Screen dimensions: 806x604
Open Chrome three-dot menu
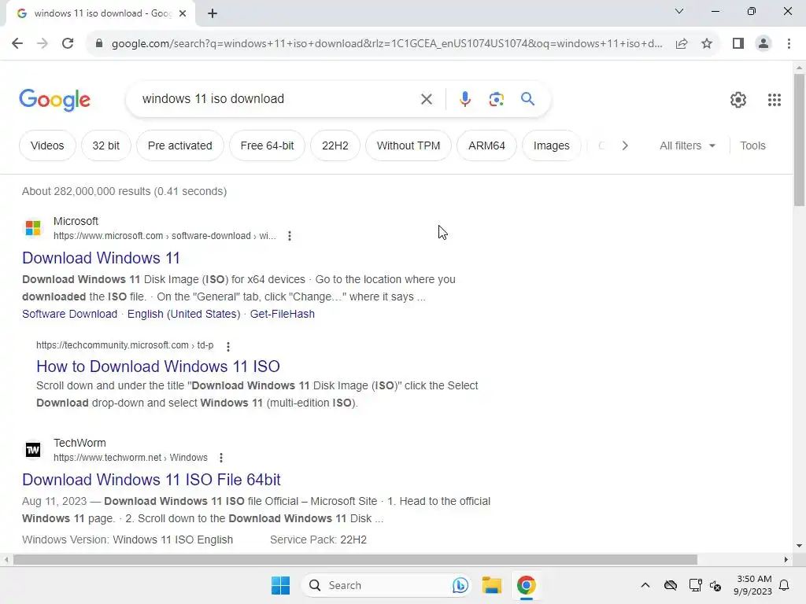pos(789,43)
